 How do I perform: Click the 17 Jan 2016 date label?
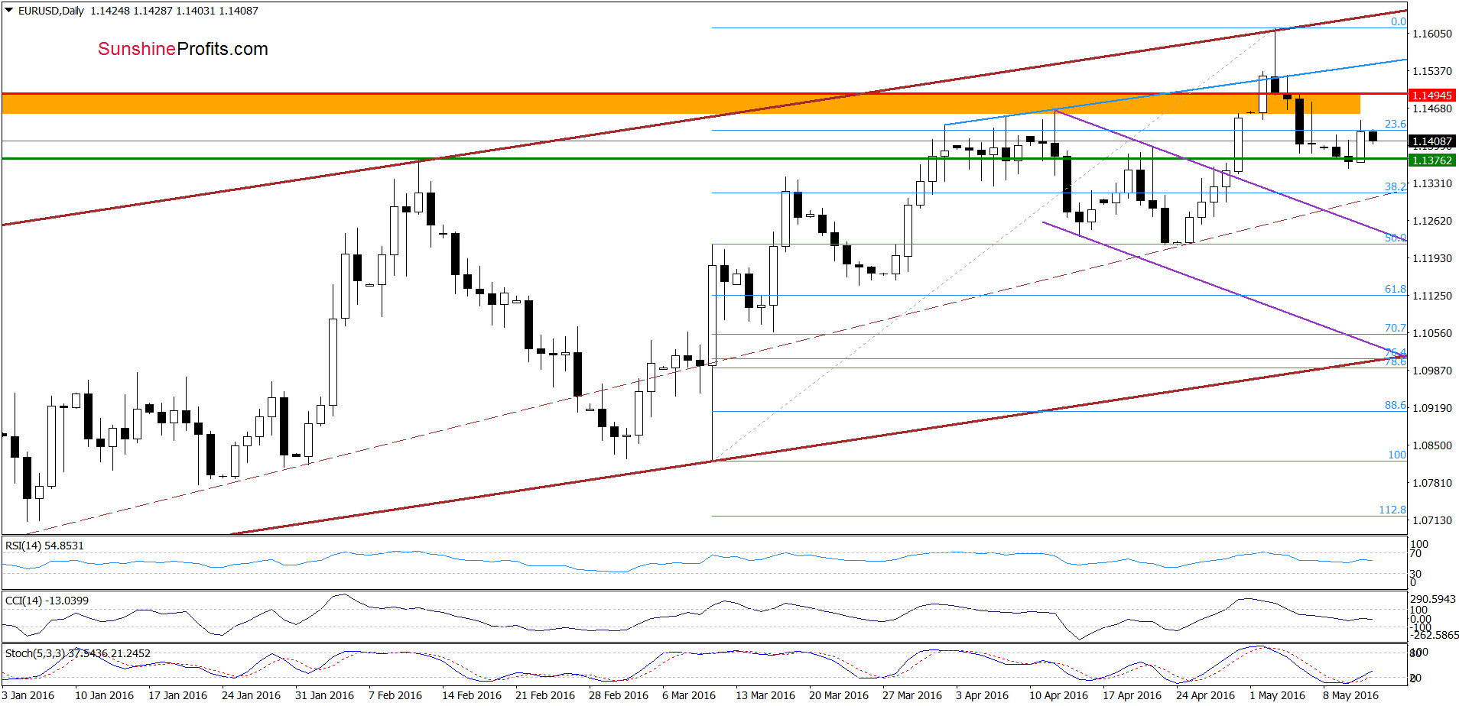tap(177, 695)
